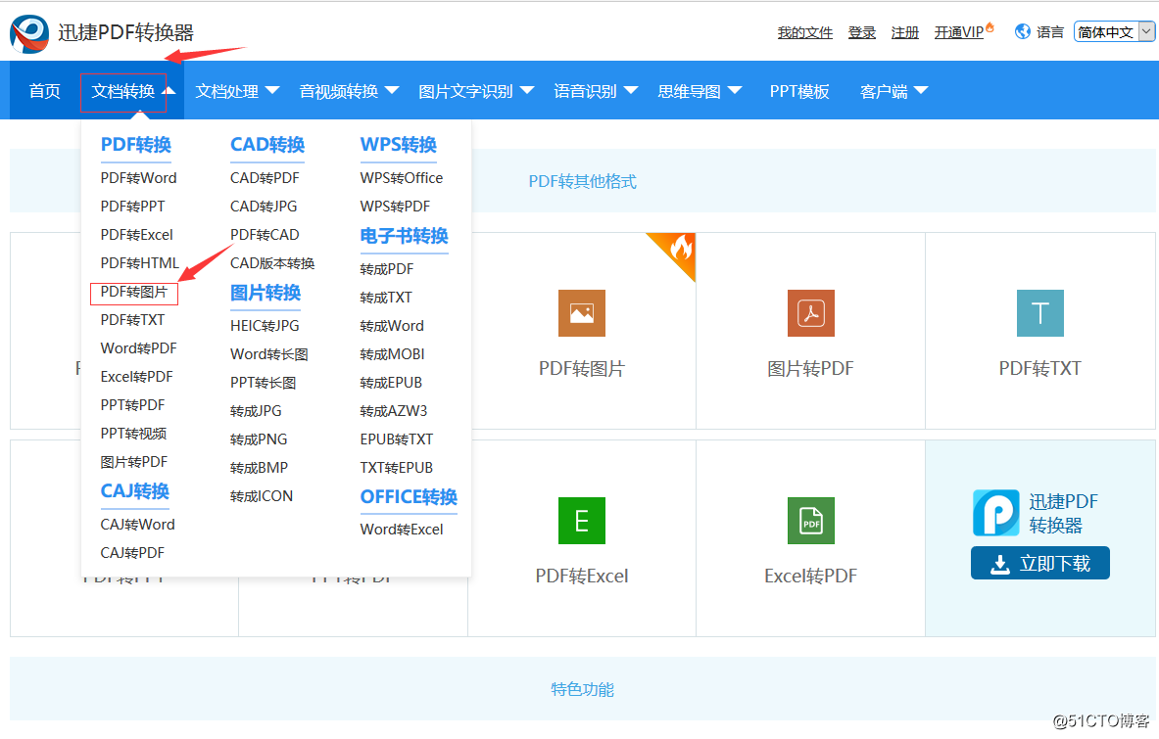Select 图片转PDF from the dropdown menu
The image size is (1159, 739).
click(134, 461)
